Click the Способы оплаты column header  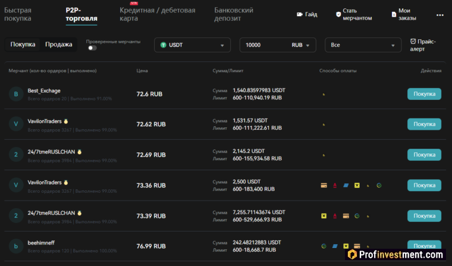(x=338, y=71)
